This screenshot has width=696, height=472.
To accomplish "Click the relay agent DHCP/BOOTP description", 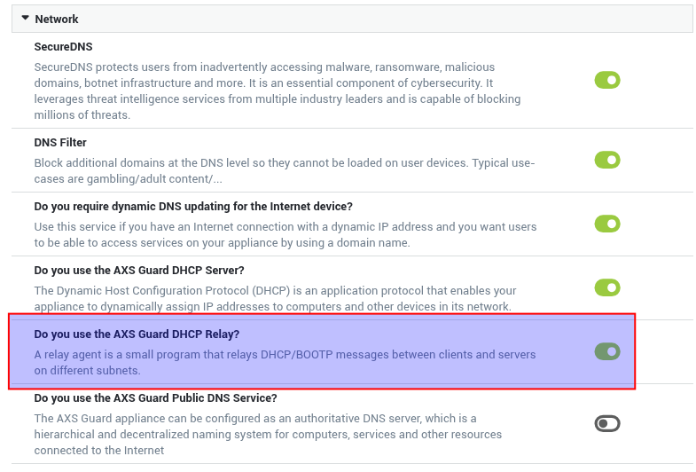I will pos(285,363).
